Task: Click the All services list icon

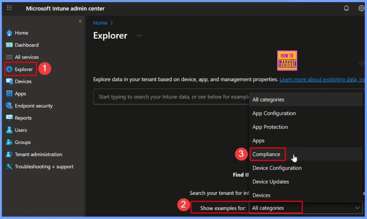Action: [x=9, y=57]
